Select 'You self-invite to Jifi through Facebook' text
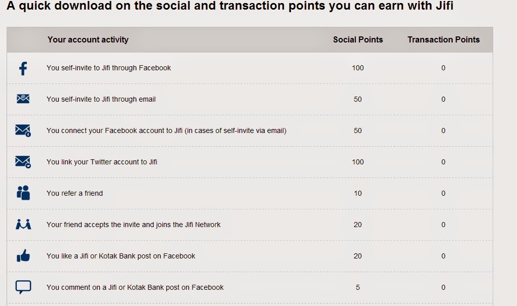This screenshot has height=306, width=517. point(108,68)
